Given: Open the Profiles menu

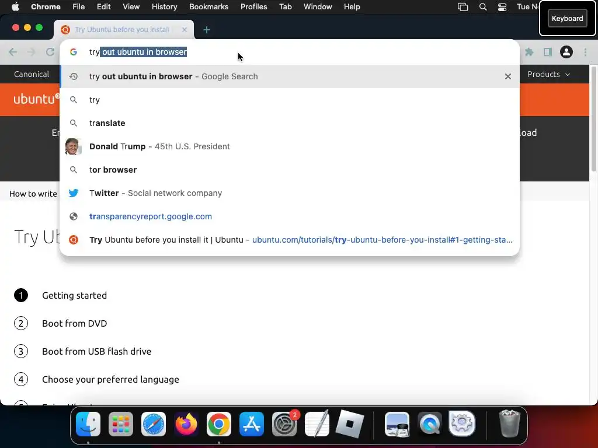Looking at the screenshot, I should (x=253, y=6).
